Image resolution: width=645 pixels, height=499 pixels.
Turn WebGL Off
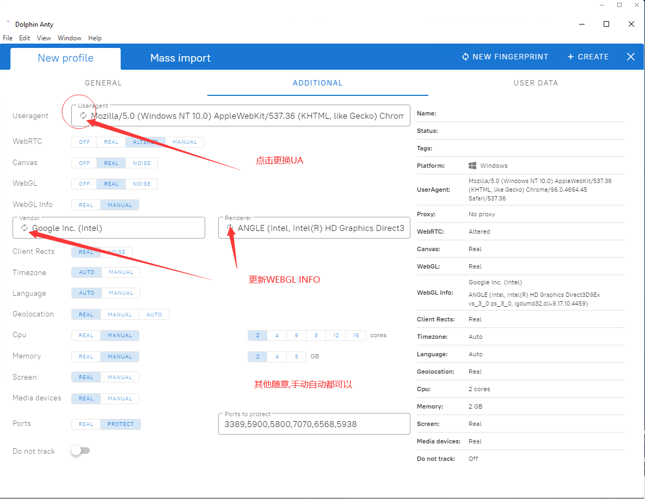tap(84, 184)
